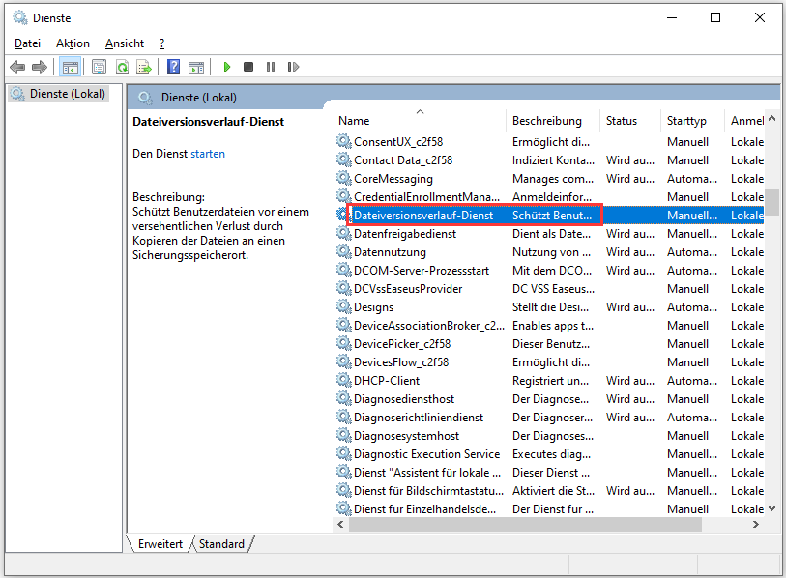Open Properties via the toolbar icon
The image size is (786, 578).
coord(99,67)
